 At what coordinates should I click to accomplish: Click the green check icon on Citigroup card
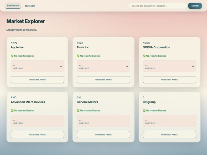coord(144,111)
